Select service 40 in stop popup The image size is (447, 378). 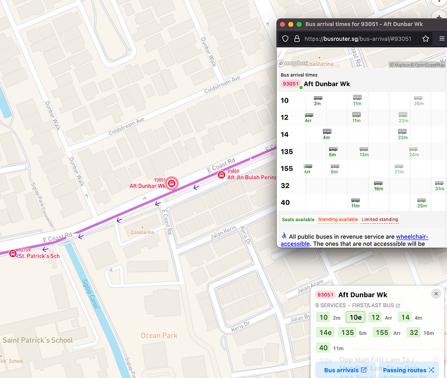coord(324,348)
